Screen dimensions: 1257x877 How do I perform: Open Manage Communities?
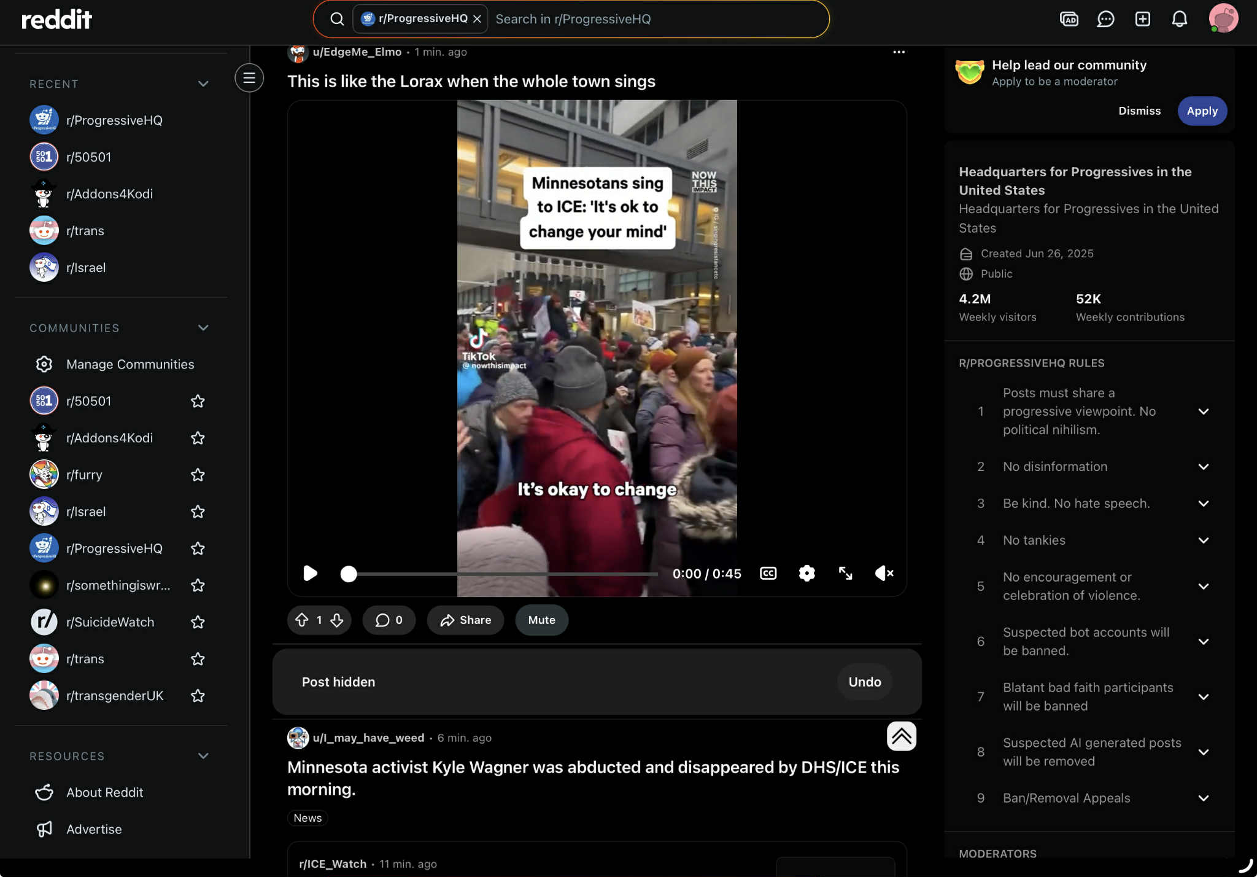click(x=130, y=364)
